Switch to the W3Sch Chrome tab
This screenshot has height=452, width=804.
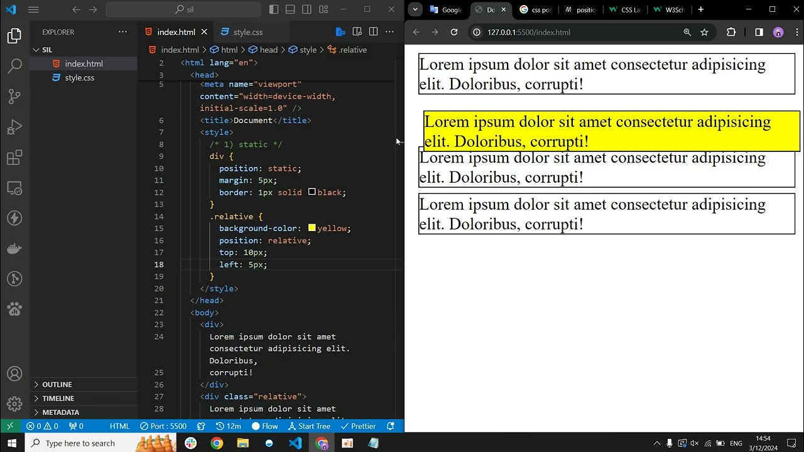coord(670,9)
